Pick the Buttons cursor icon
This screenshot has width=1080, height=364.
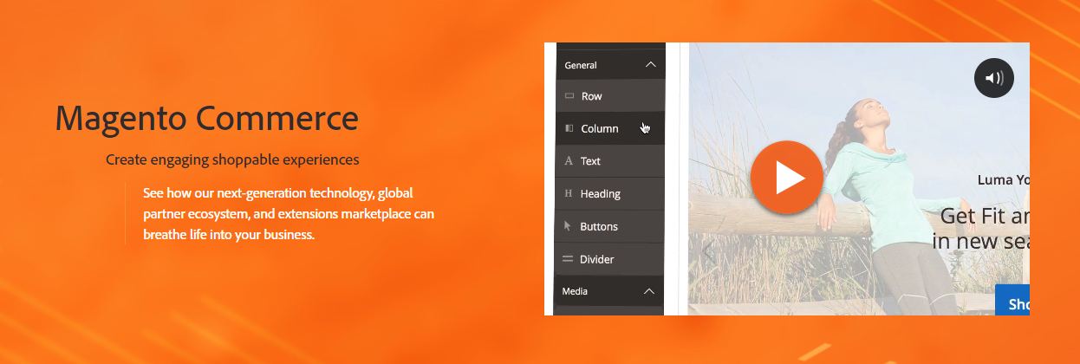(568, 226)
